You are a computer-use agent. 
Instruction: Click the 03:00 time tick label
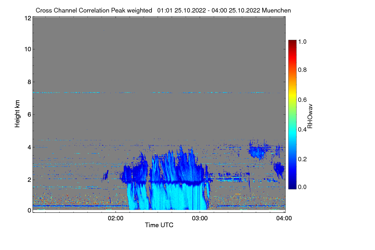click(200, 218)
